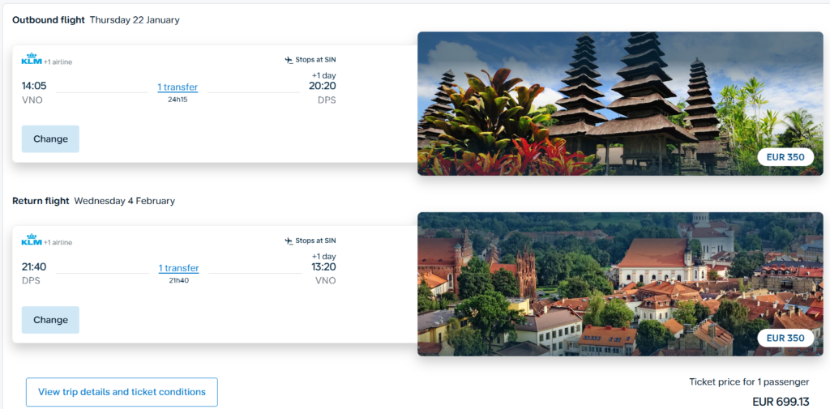Click the KLM logo on the outbound flight
This screenshot has width=830, height=409.
pyautogui.click(x=32, y=59)
